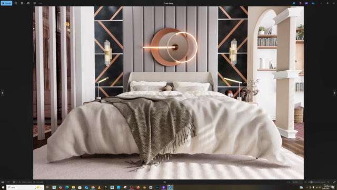Delete the photo with the trash icon

pyautogui.click(x=22, y=3)
